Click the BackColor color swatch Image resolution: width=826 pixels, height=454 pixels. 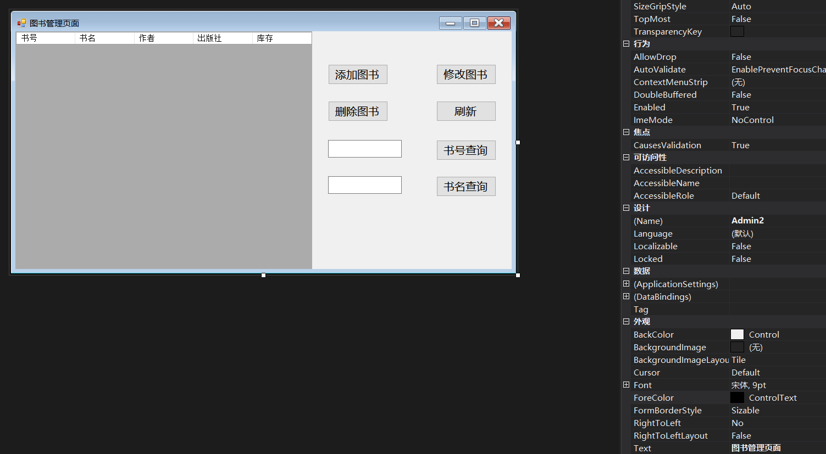737,334
